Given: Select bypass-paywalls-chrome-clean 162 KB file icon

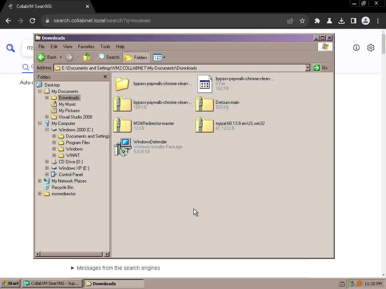Looking at the screenshot, I should [x=205, y=84].
